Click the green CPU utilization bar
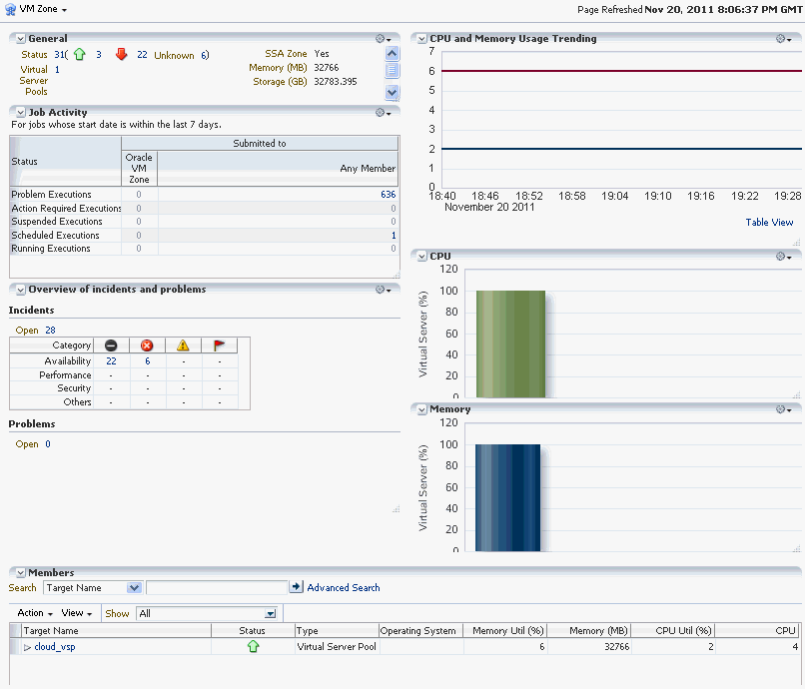Screen dimensions: 805x689 coord(510,344)
